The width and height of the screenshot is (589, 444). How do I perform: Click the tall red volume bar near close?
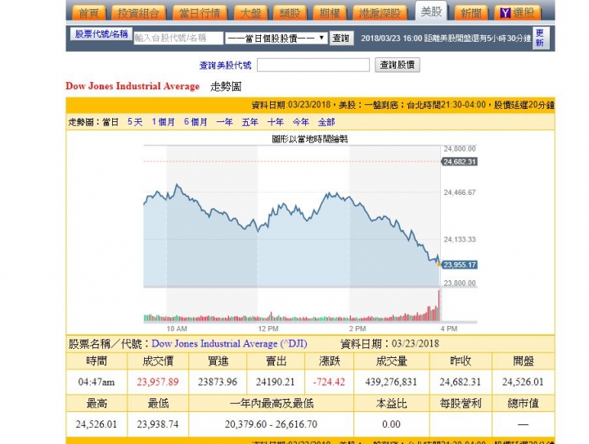(438, 306)
